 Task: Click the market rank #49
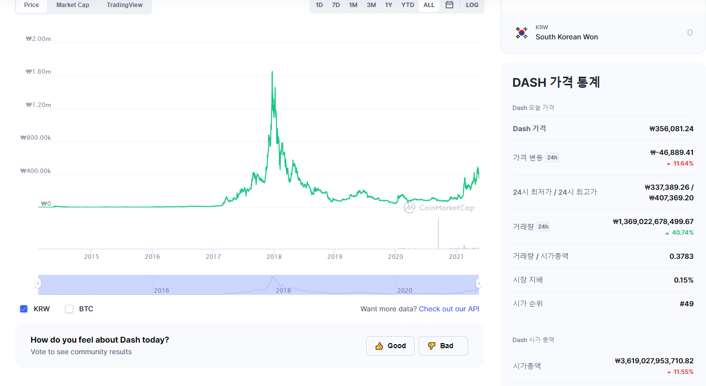[x=687, y=304]
